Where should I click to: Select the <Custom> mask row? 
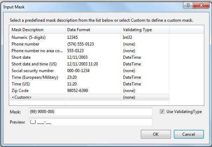89,97
